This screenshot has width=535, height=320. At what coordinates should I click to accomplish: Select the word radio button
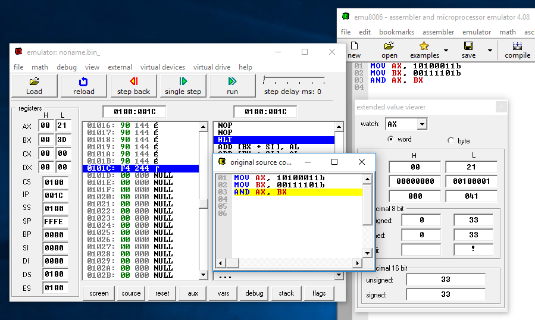pyautogui.click(x=390, y=140)
